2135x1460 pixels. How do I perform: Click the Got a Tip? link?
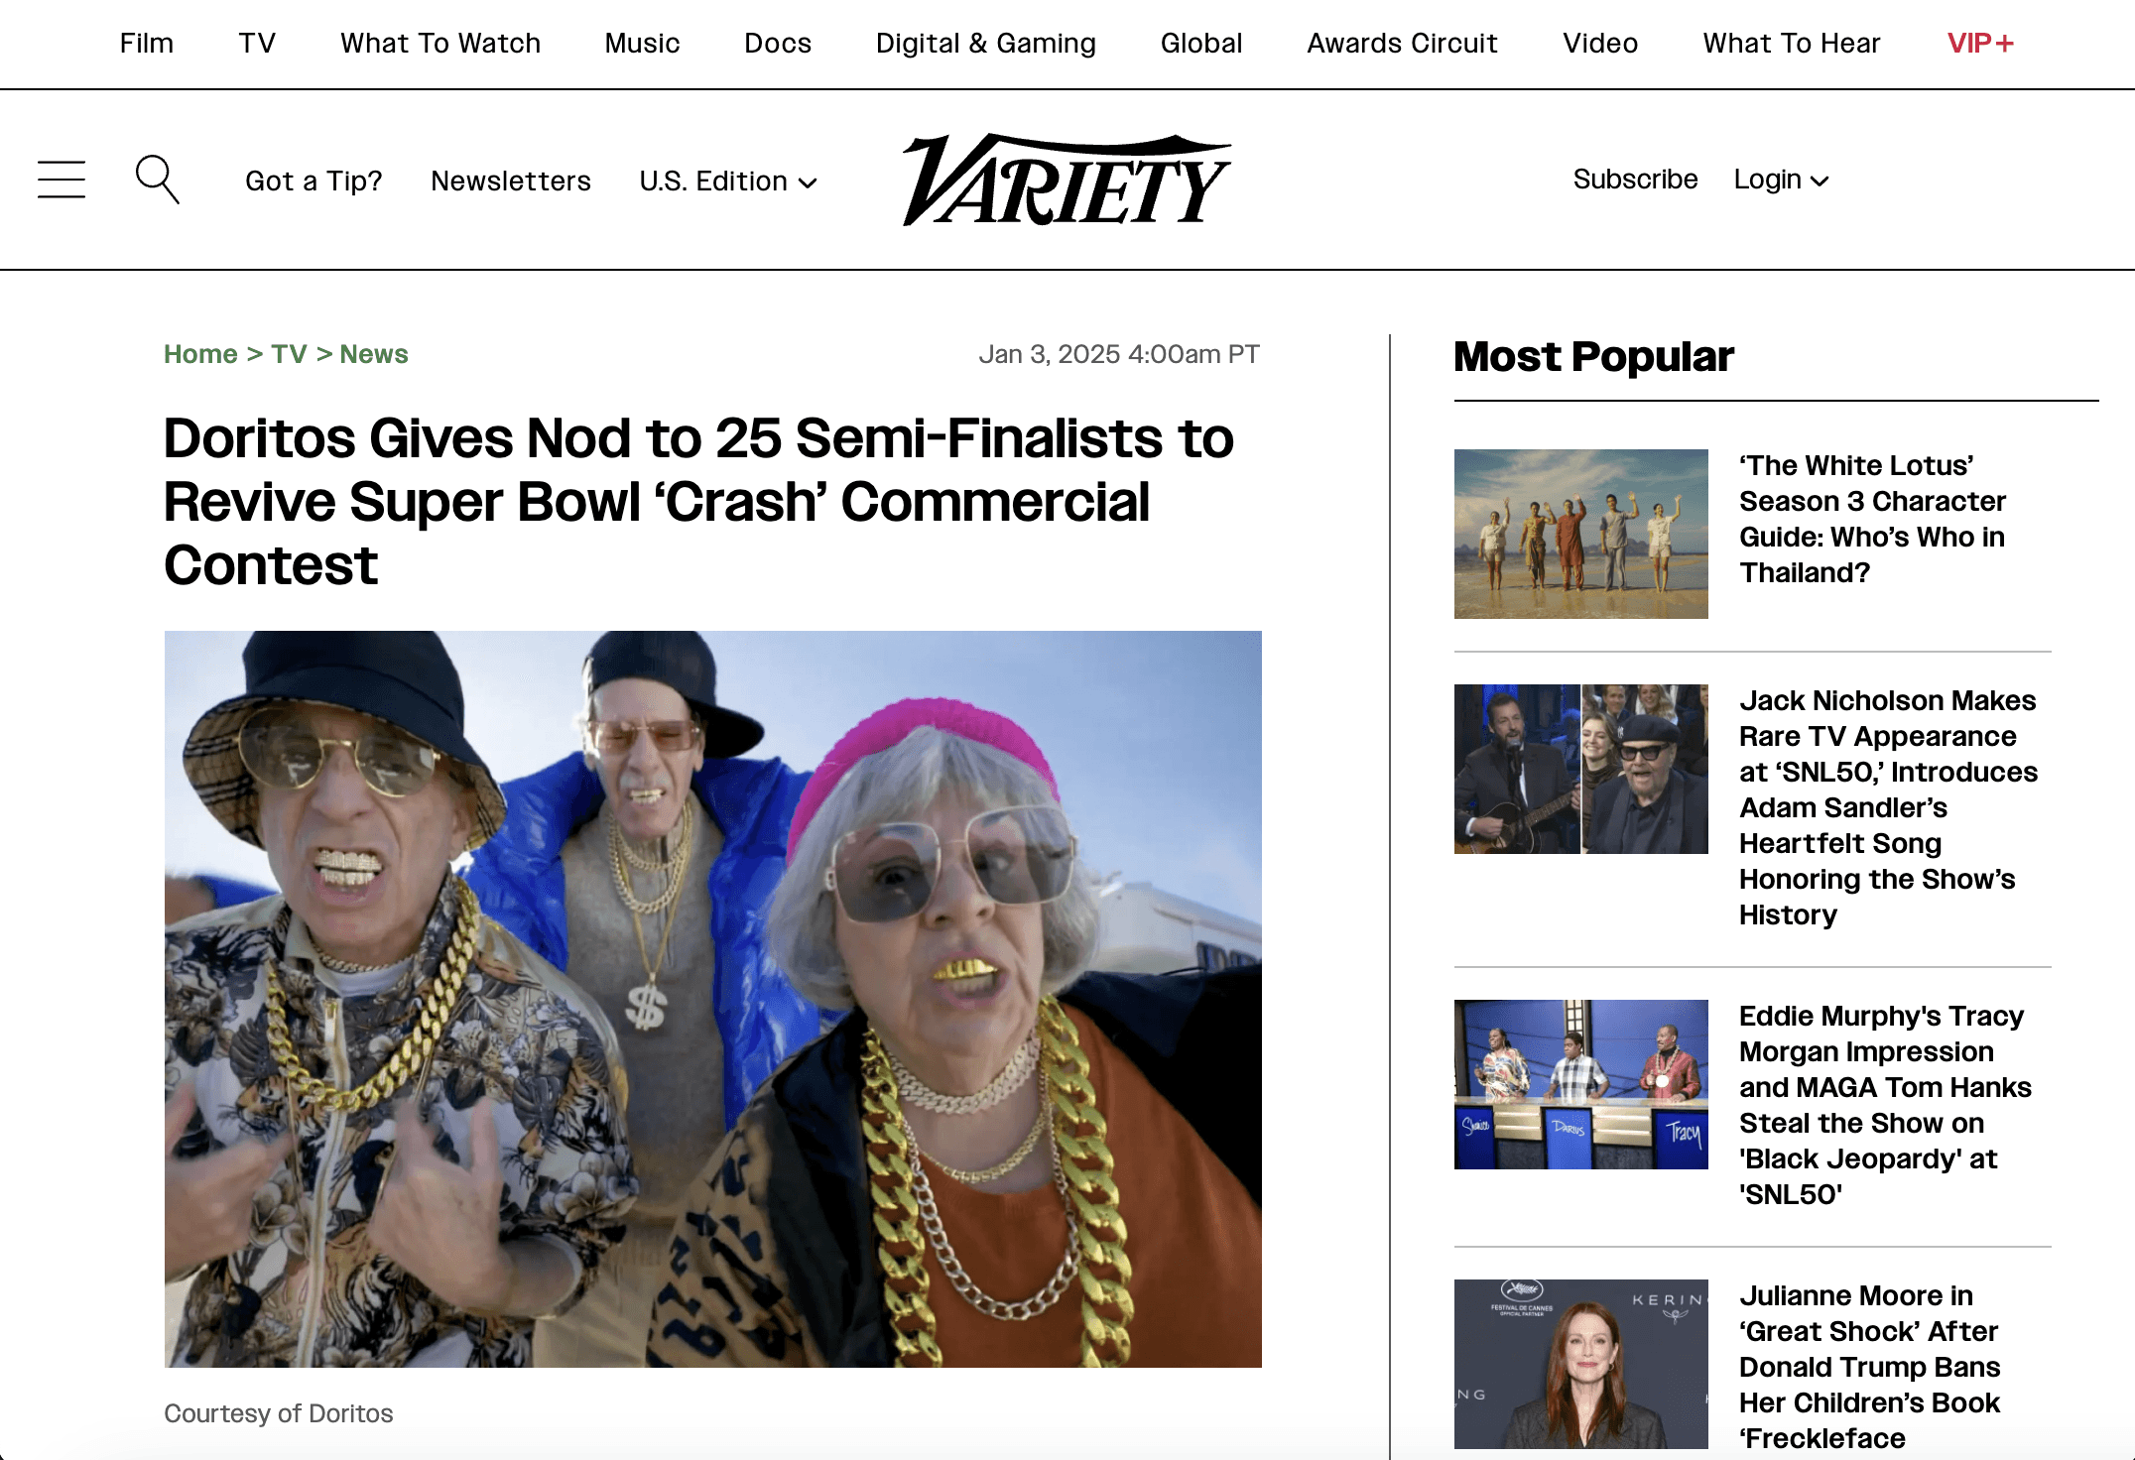point(314,182)
